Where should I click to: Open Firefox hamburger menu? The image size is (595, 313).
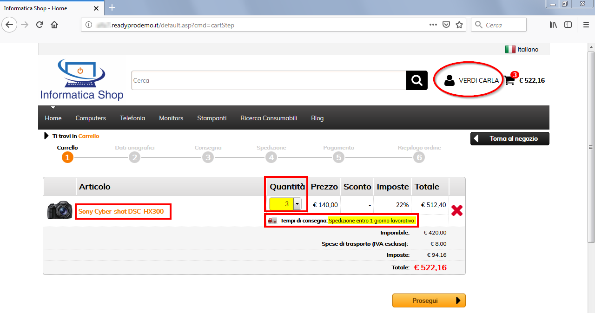tap(586, 25)
